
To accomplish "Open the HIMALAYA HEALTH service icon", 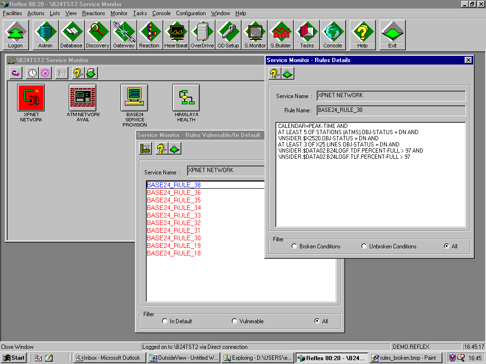I will pos(186,98).
